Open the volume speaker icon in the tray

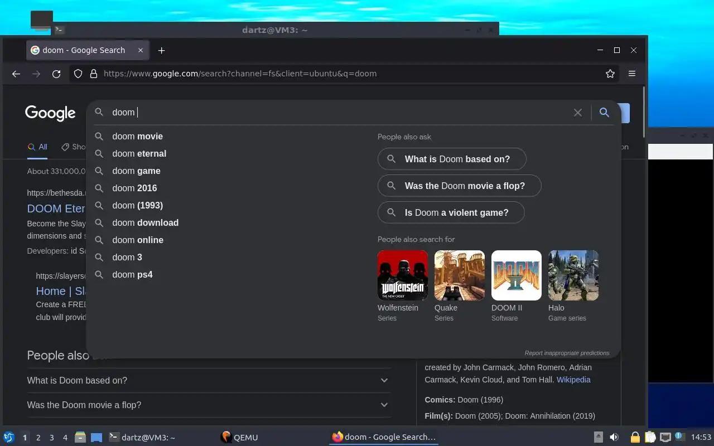(614, 437)
